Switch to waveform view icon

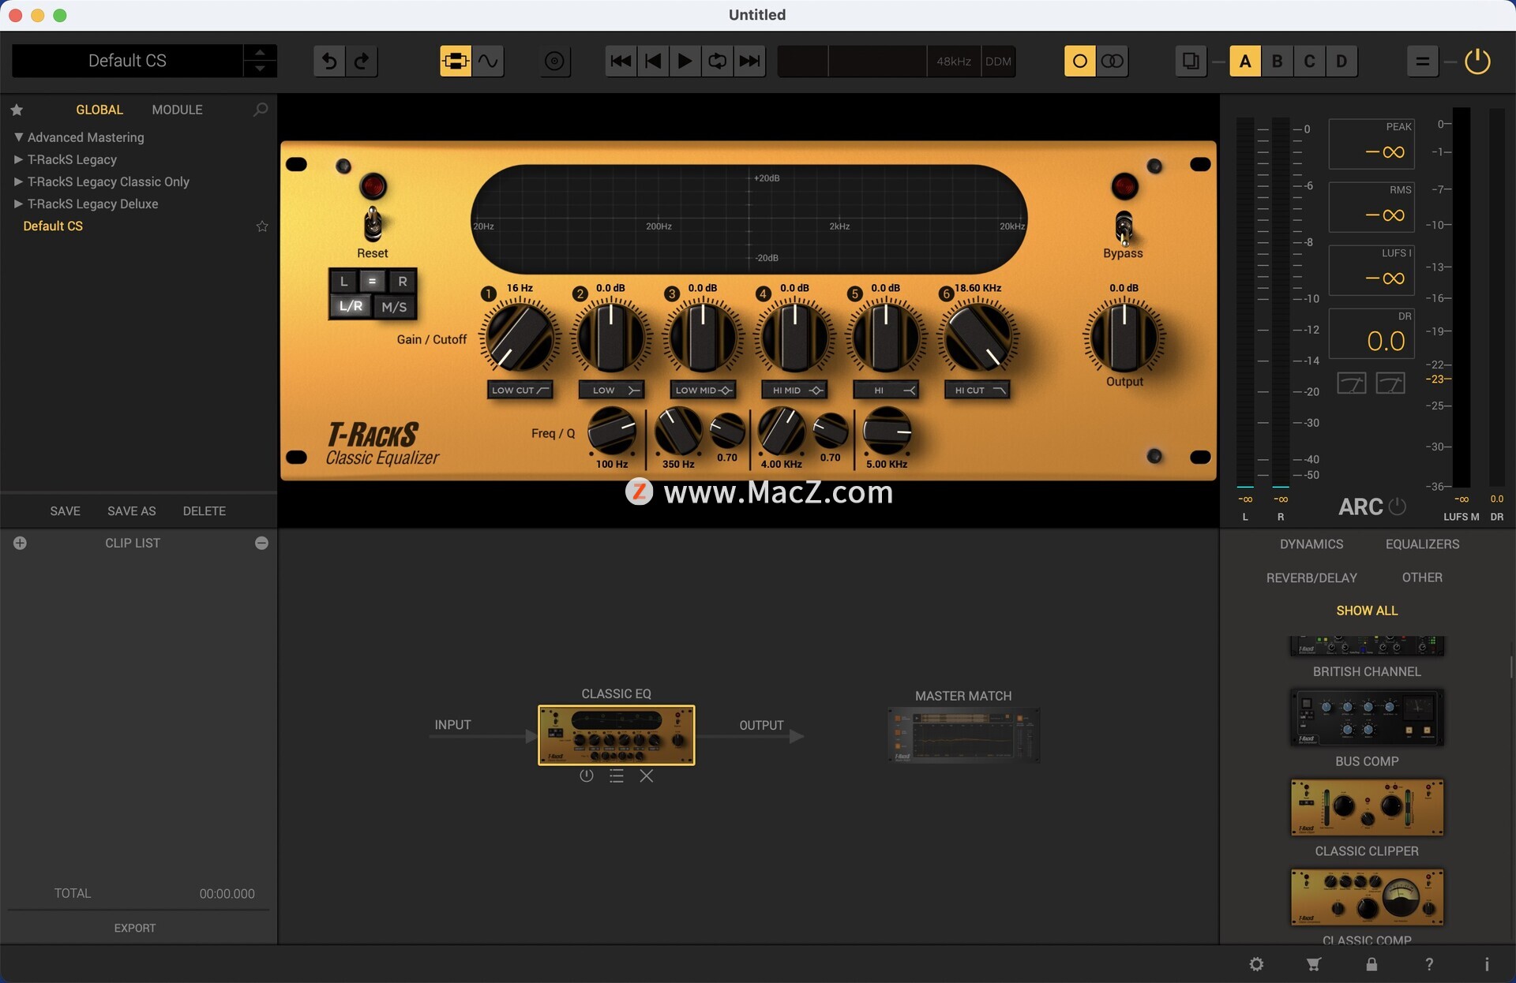pyautogui.click(x=488, y=61)
